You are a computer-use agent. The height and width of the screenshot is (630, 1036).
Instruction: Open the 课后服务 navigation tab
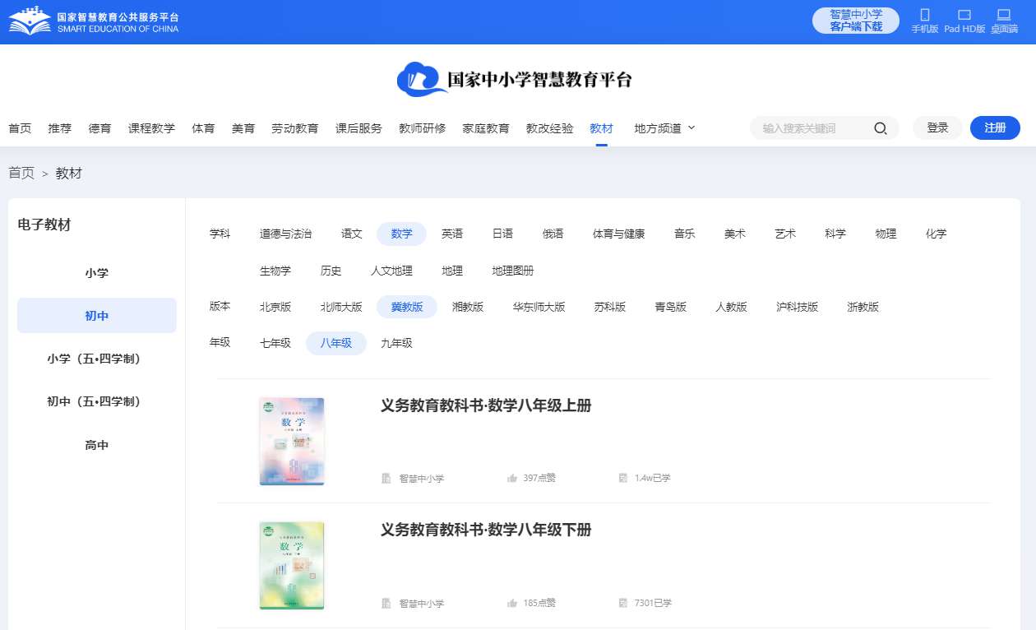point(358,128)
